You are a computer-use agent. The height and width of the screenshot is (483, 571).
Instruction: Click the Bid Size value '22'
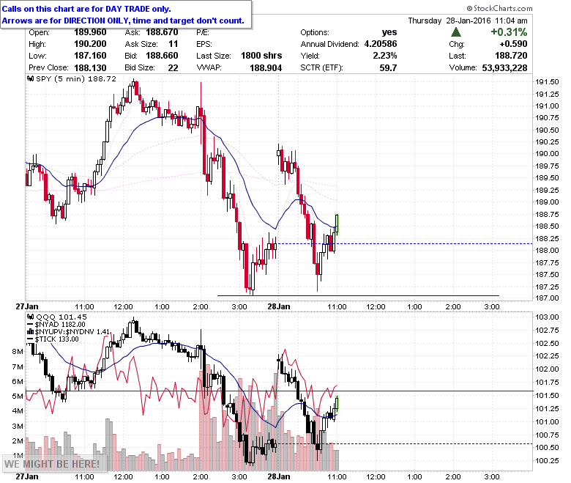click(173, 68)
